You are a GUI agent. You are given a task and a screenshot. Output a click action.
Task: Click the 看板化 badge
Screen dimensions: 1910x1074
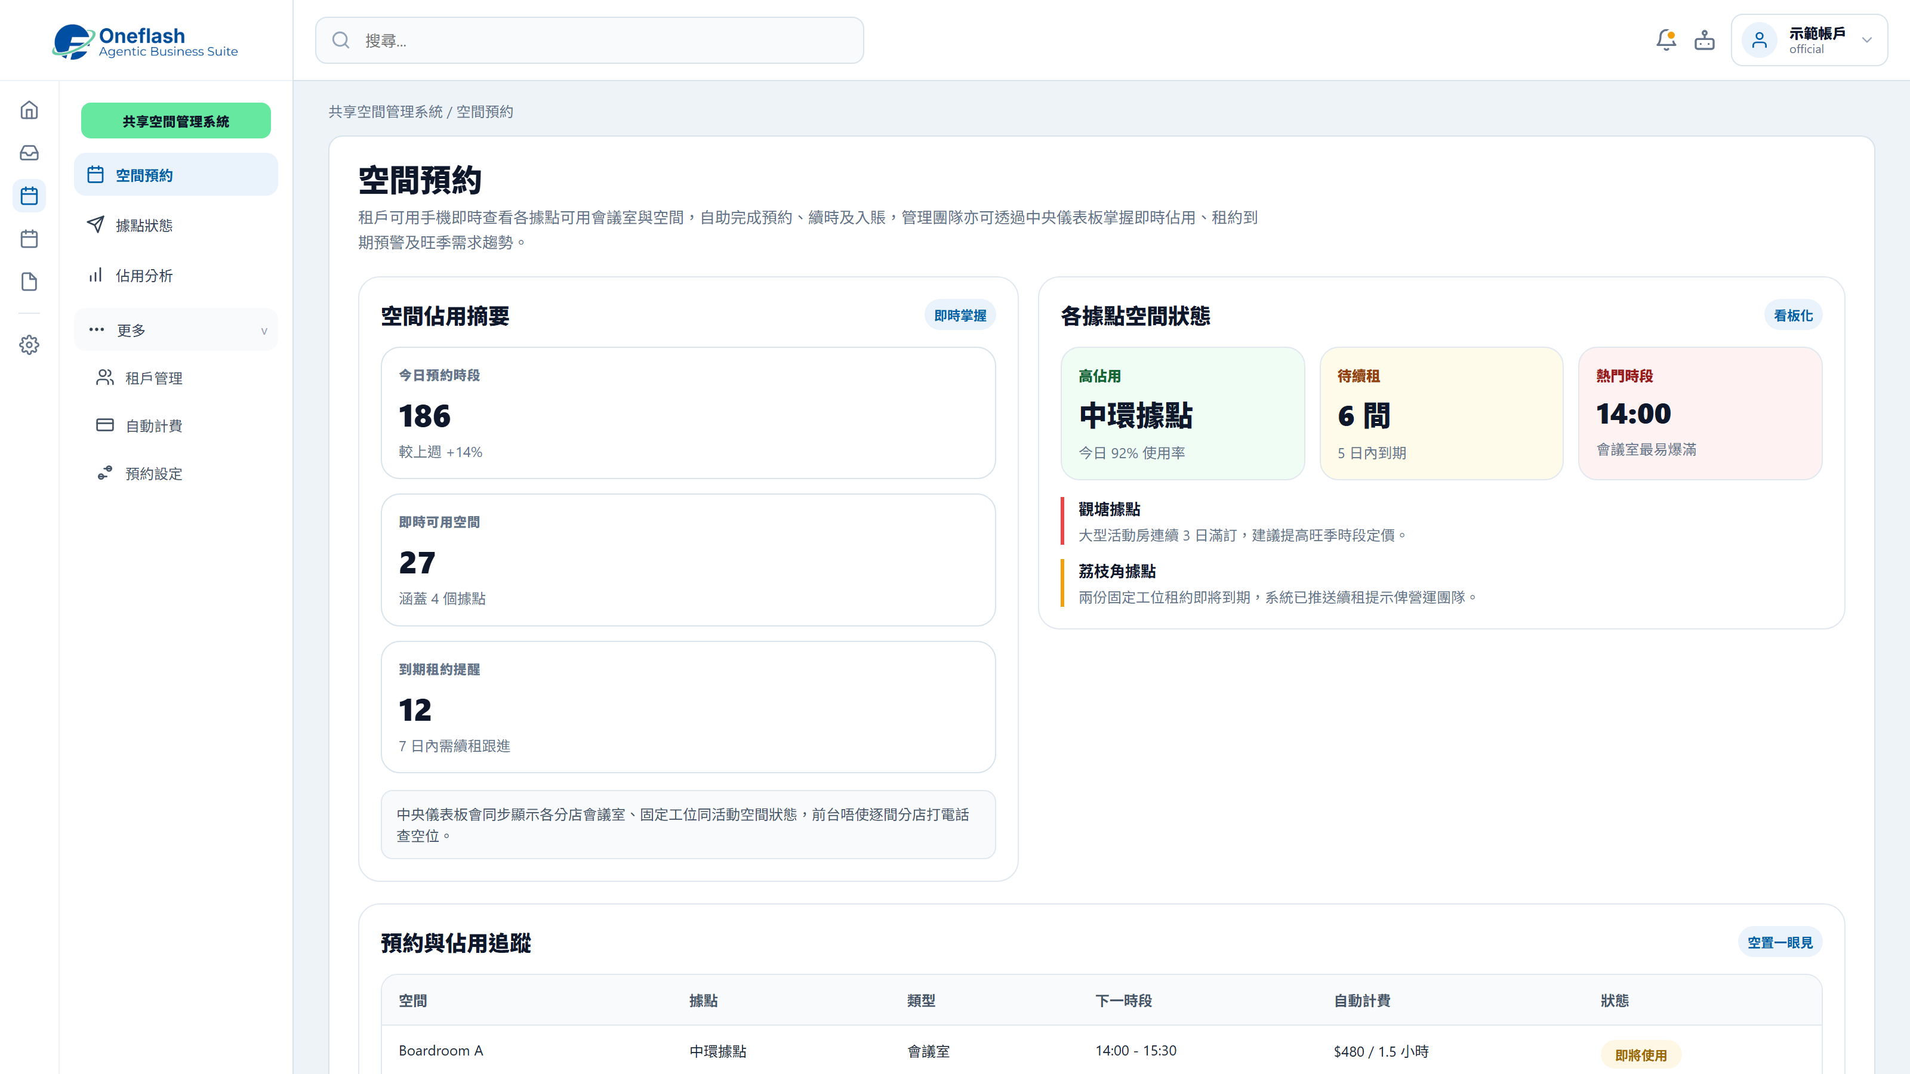1793,316
